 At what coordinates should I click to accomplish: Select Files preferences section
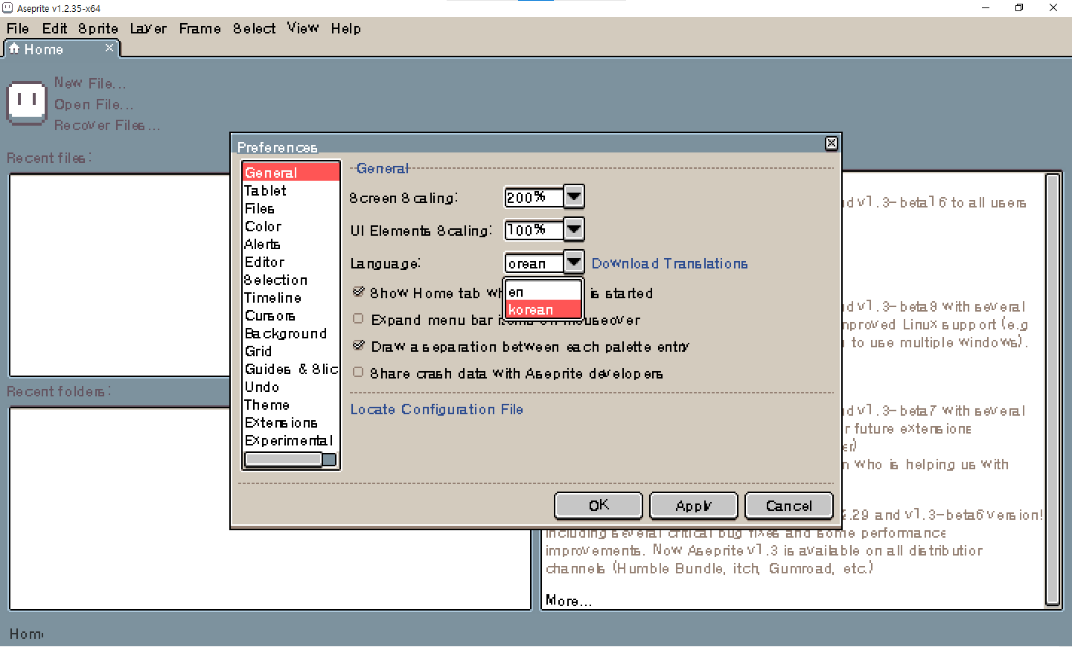pos(291,208)
